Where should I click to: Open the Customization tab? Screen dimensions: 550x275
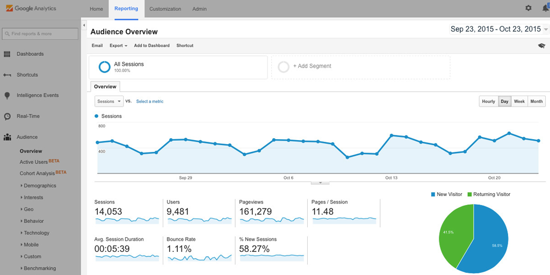tap(165, 9)
